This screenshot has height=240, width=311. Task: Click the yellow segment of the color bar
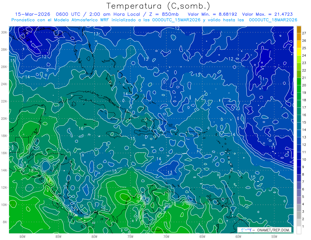point(299,52)
